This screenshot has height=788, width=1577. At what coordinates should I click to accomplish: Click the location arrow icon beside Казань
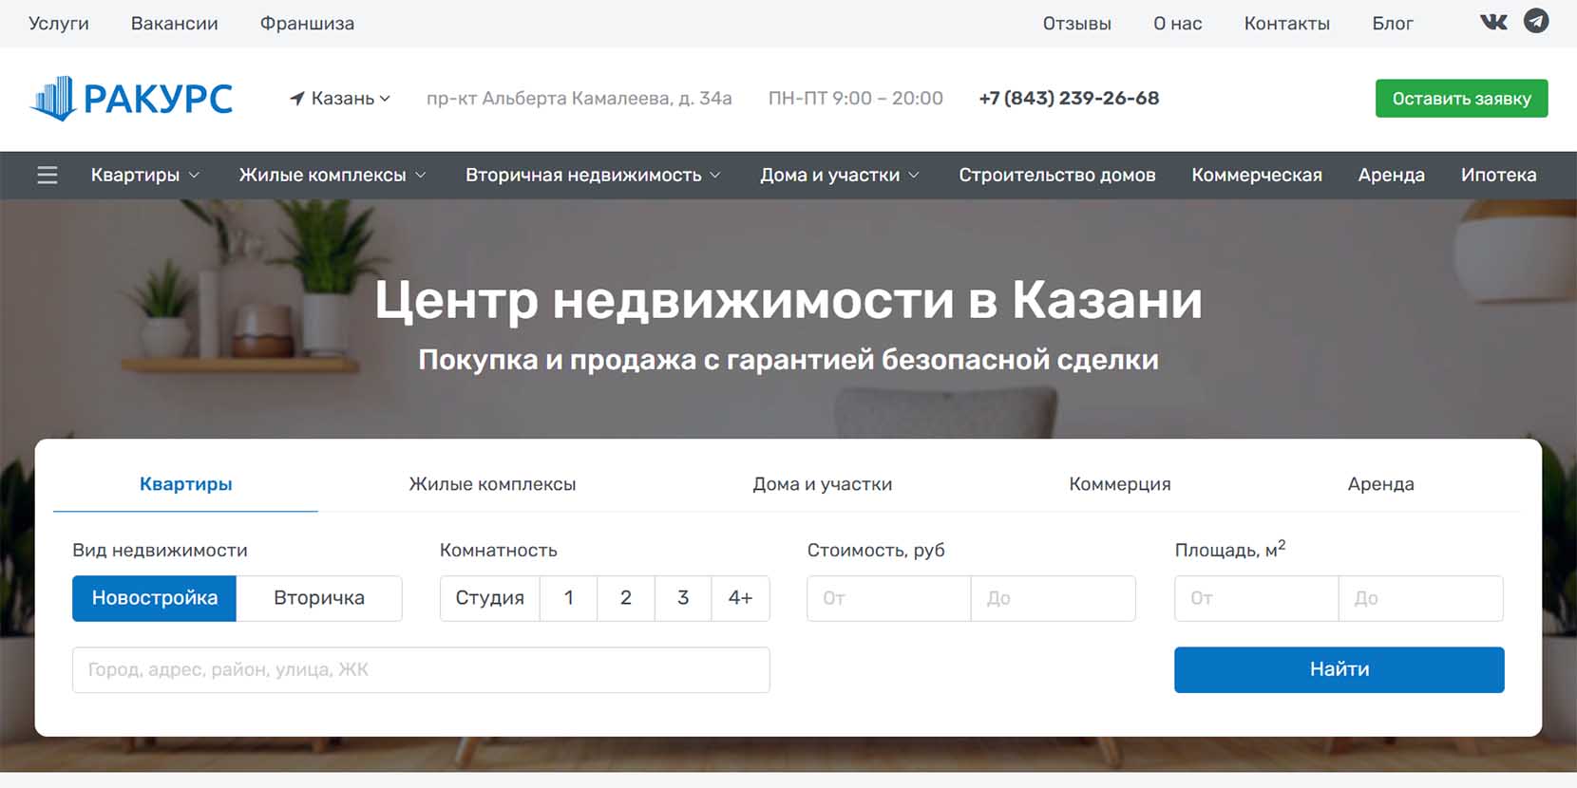pos(297,99)
